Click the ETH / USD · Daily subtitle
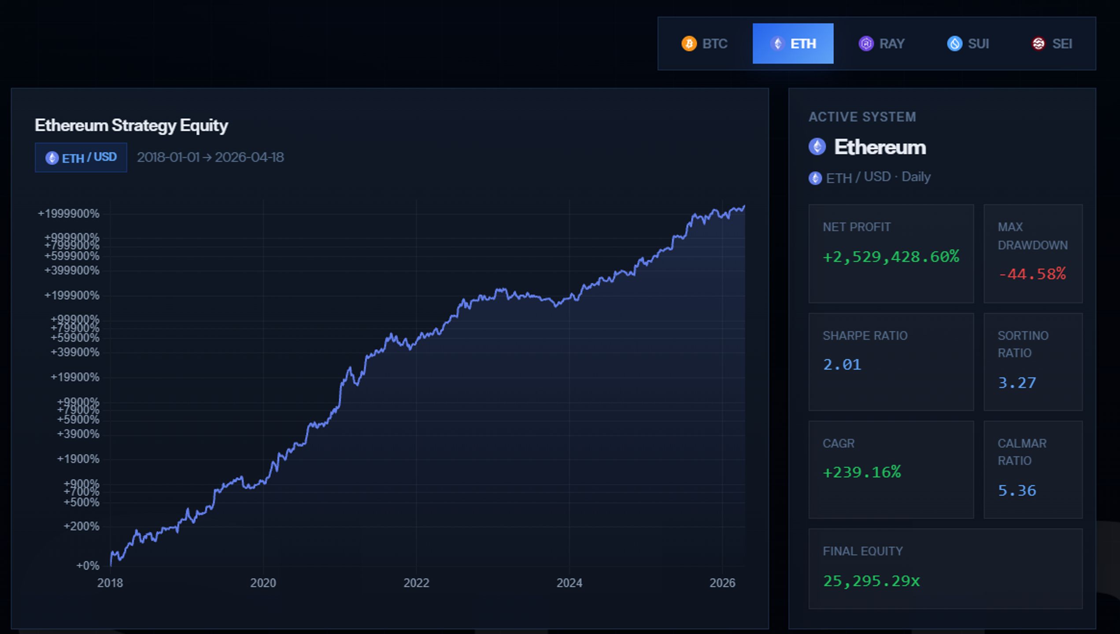This screenshot has height=634, width=1120. 878,177
